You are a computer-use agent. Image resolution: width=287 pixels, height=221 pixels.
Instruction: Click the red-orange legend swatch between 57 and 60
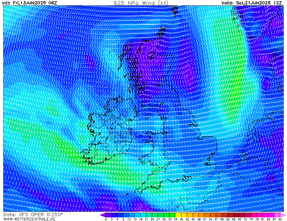tap(219, 215)
